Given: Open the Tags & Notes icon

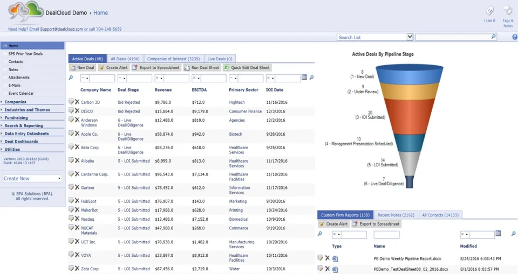Looking at the screenshot, I should (508, 11).
